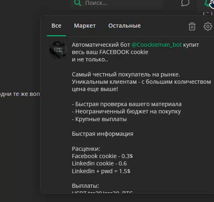Click the 'Быстрая информация' line
This screenshot has width=214, height=202.
(103, 134)
